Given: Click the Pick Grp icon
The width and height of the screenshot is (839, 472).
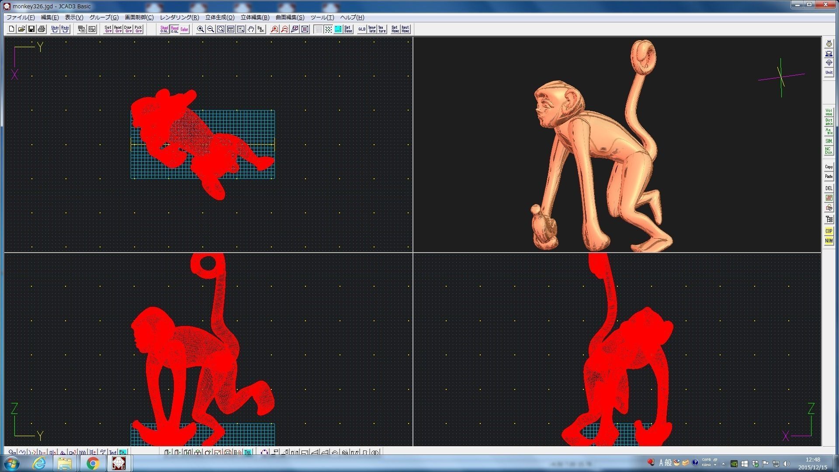Looking at the screenshot, I should tap(138, 29).
